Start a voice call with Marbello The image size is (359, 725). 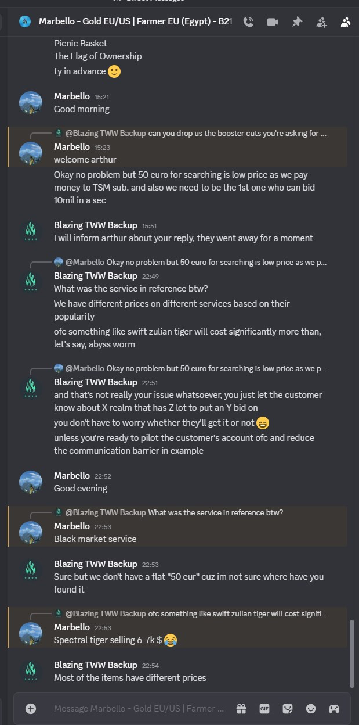(x=248, y=22)
